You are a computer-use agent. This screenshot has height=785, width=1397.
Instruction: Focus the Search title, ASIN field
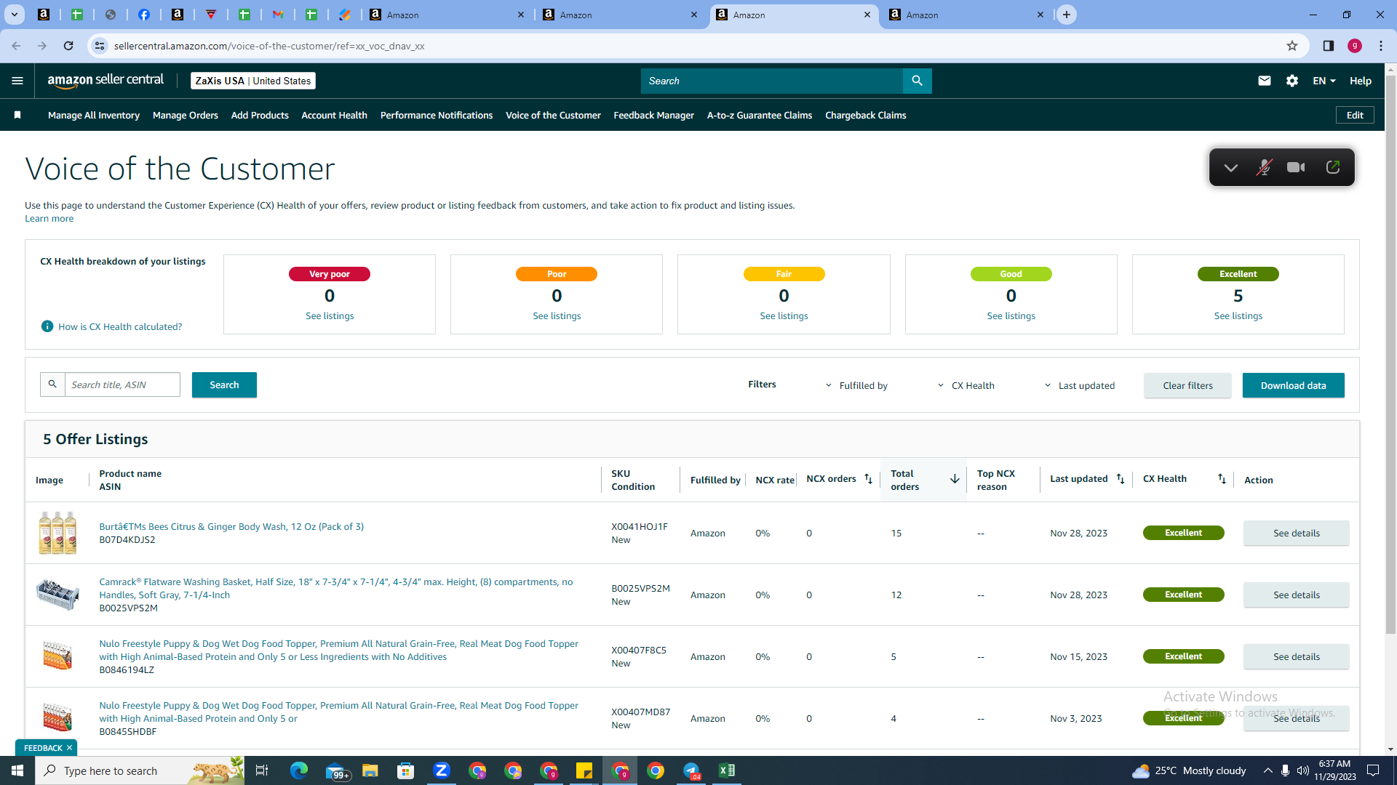coord(122,385)
